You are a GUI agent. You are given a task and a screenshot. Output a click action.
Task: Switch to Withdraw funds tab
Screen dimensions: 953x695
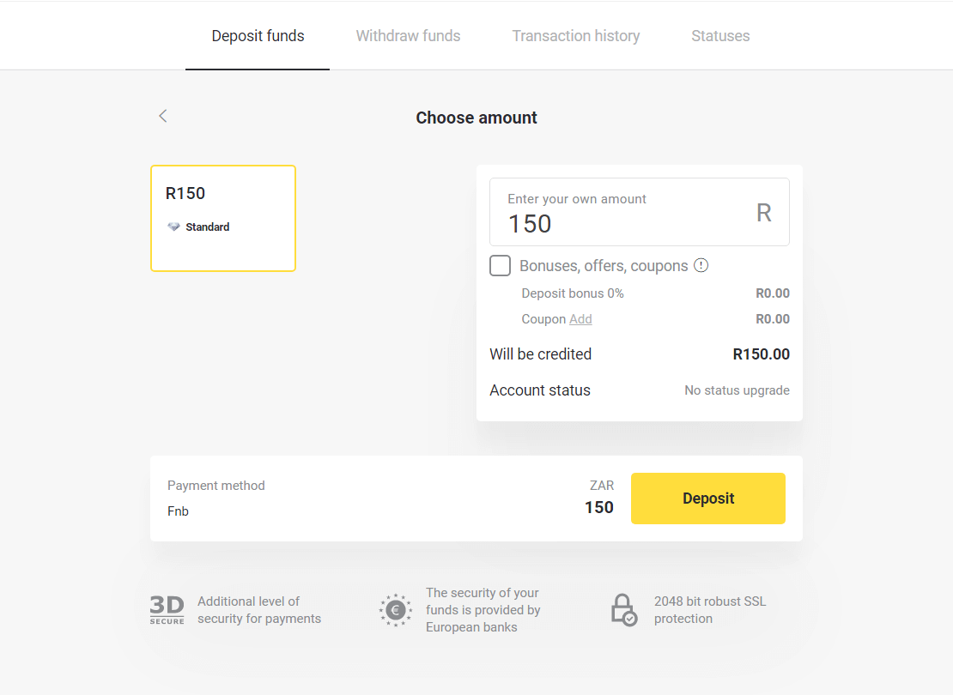(408, 36)
